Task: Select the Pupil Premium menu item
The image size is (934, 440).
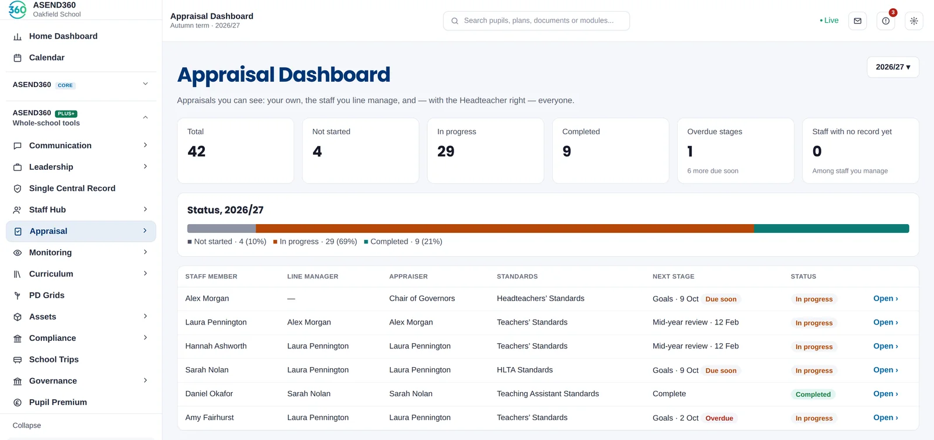Action: tap(81, 402)
